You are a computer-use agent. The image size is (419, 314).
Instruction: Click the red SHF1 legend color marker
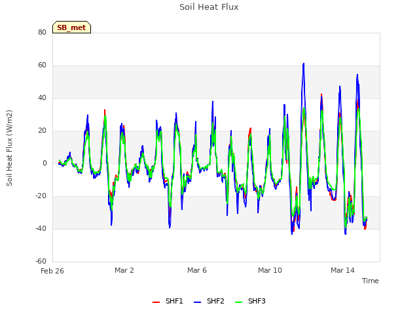pos(156,302)
